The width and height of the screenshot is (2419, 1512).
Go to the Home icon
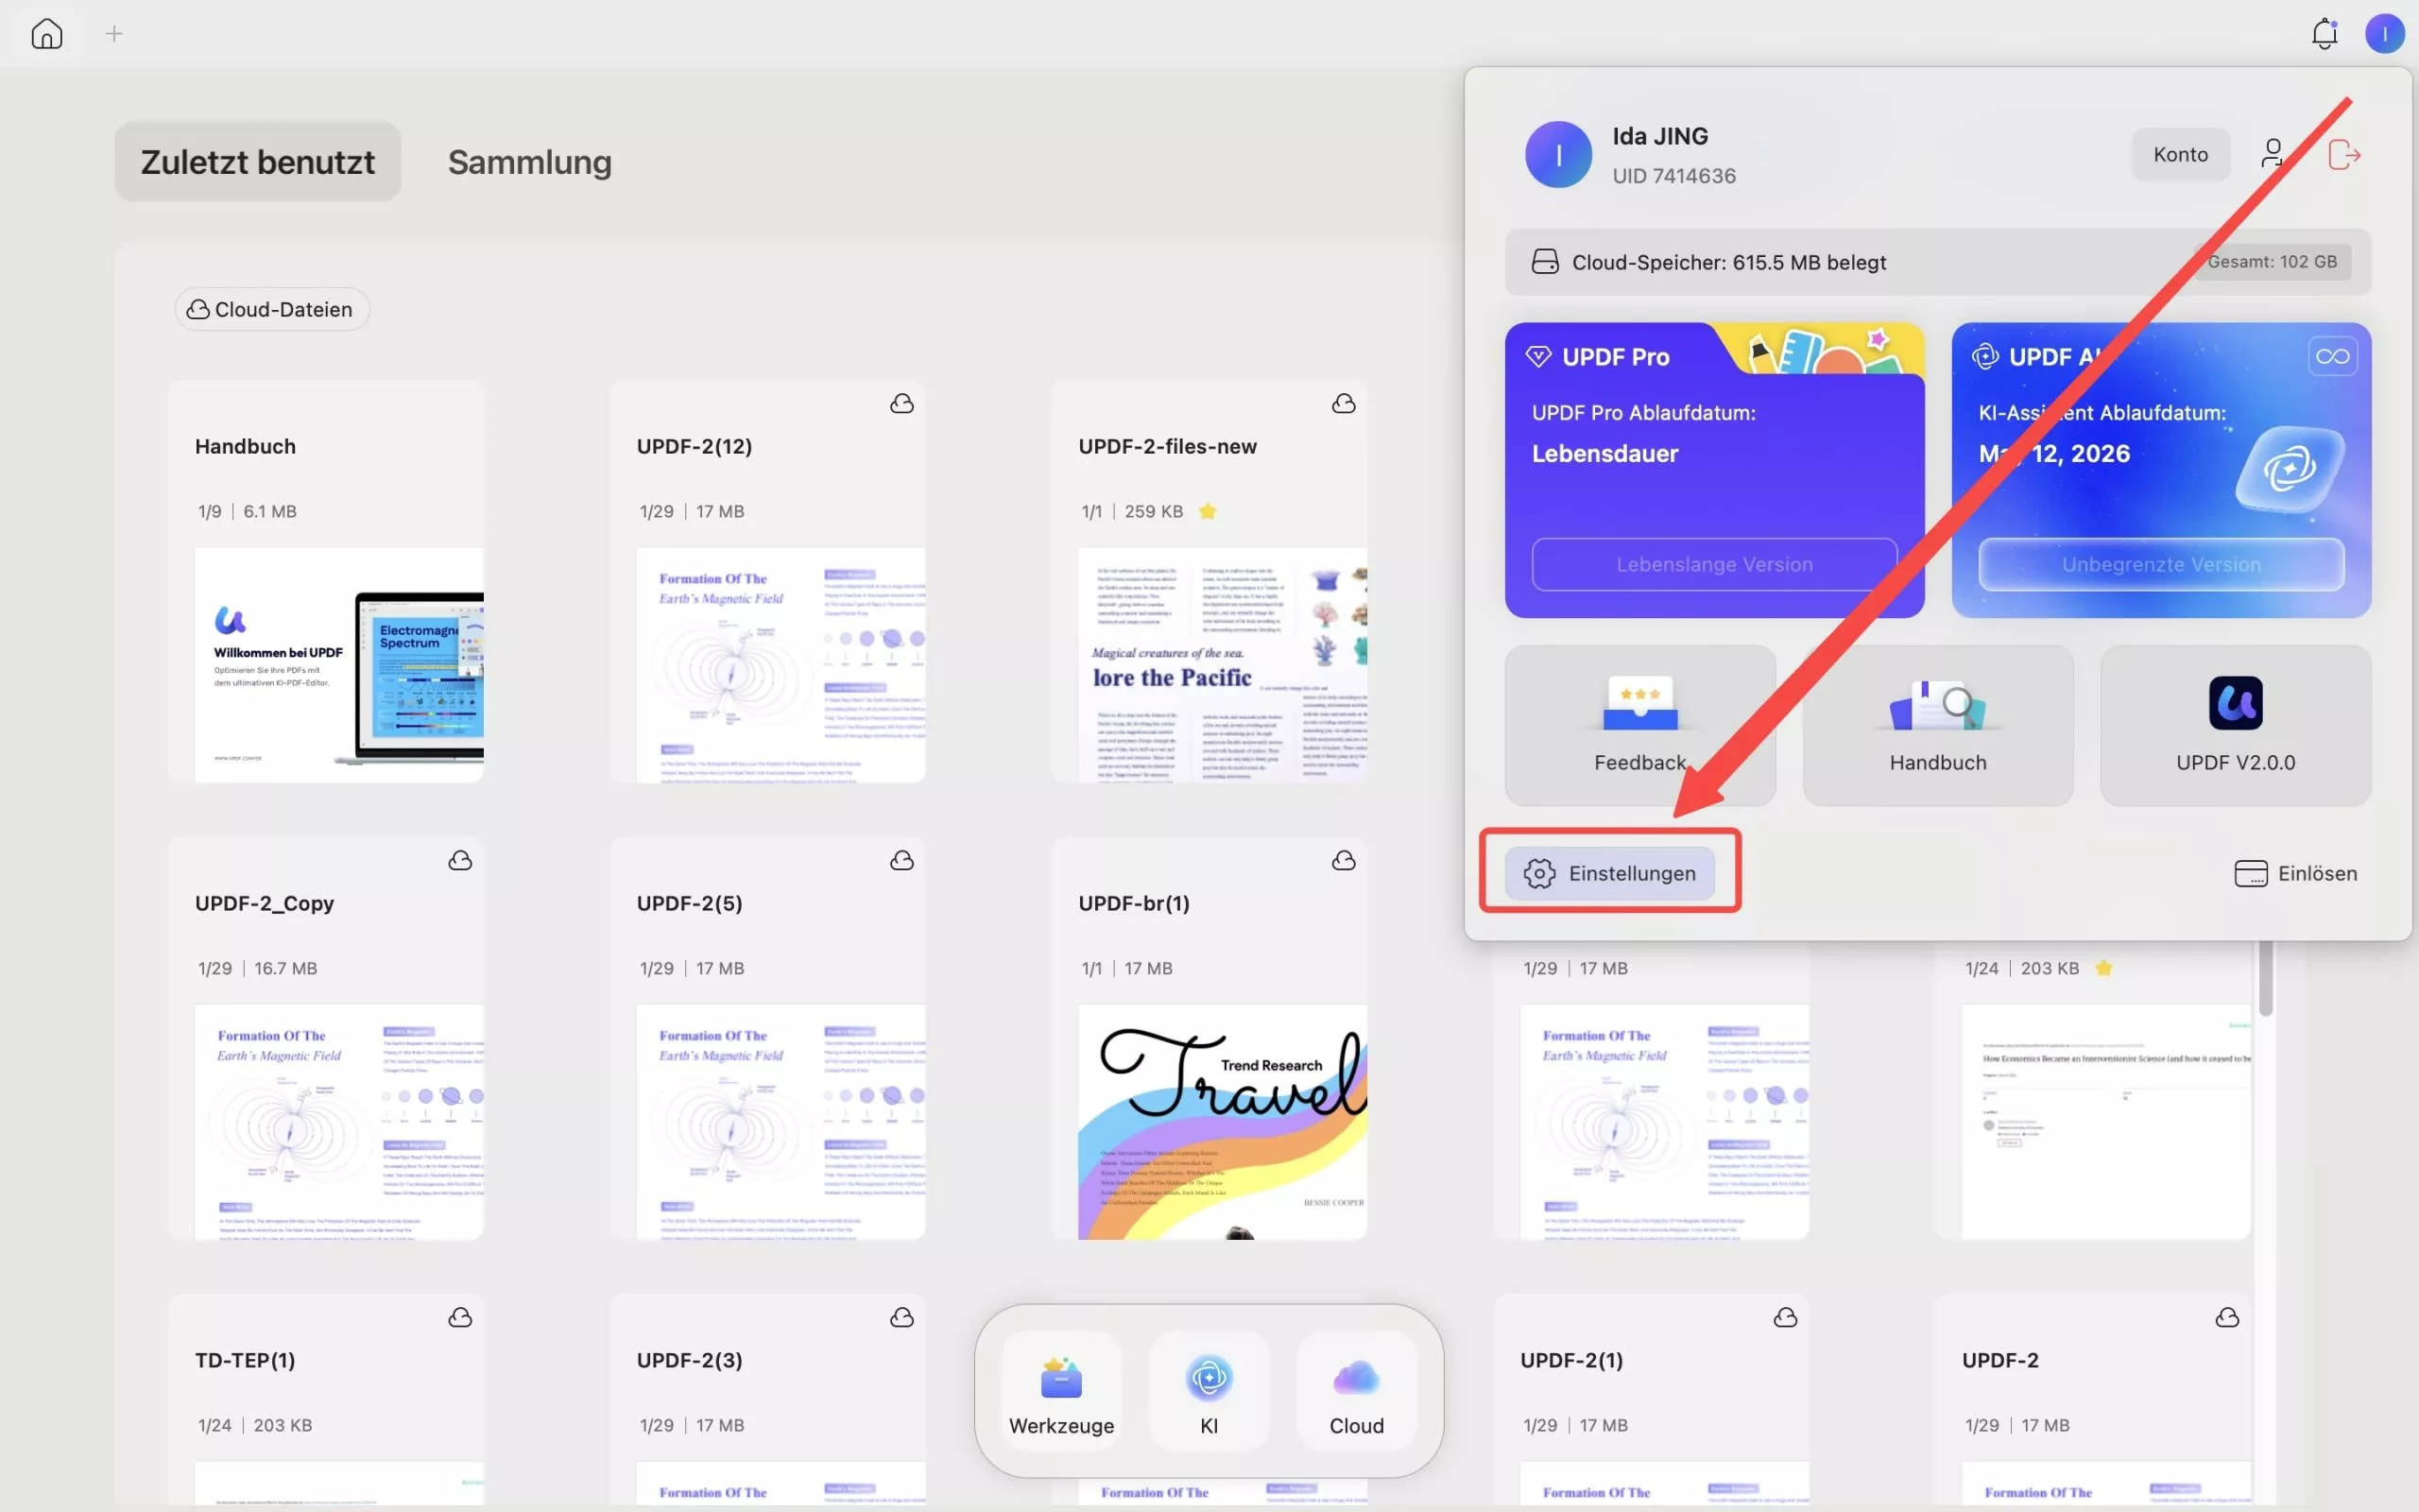pos(46,34)
